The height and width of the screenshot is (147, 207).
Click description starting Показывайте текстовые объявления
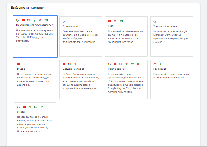click(80, 37)
